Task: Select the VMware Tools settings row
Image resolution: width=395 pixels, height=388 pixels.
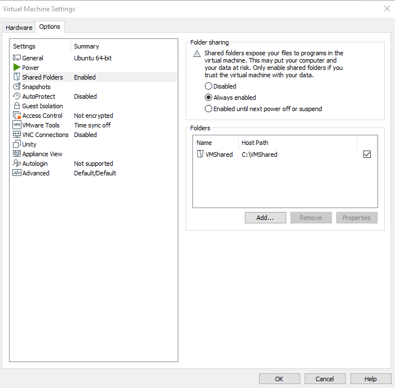Action: [x=94, y=125]
